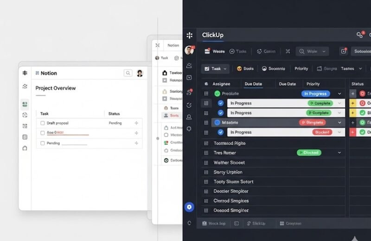This screenshot has height=241, width=371.
Task: Click the person icon in the ClickUp sidebar
Action: pyautogui.click(x=189, y=117)
